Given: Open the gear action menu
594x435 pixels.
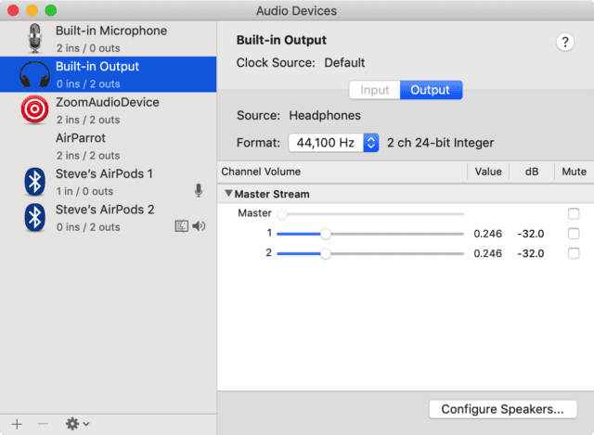Looking at the screenshot, I should pos(77,423).
